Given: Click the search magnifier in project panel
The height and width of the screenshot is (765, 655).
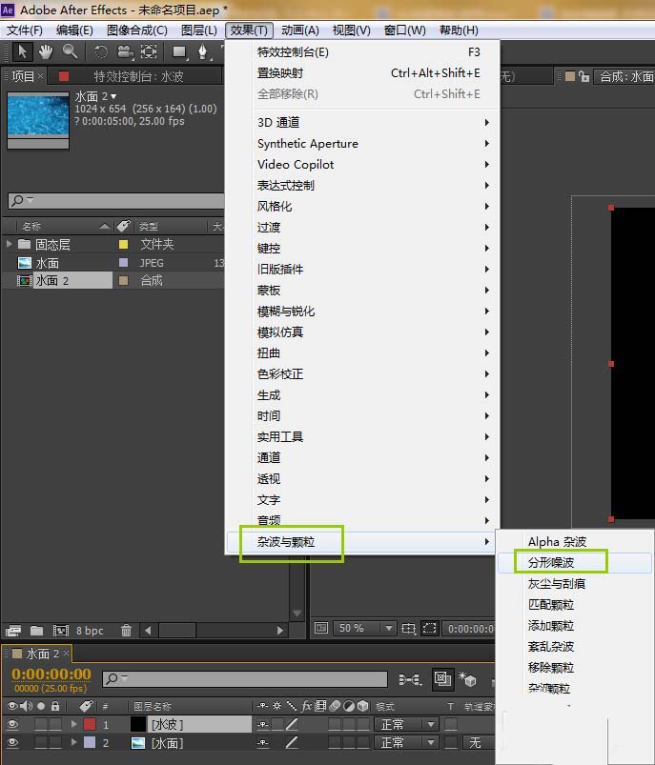Looking at the screenshot, I should coord(17,200).
